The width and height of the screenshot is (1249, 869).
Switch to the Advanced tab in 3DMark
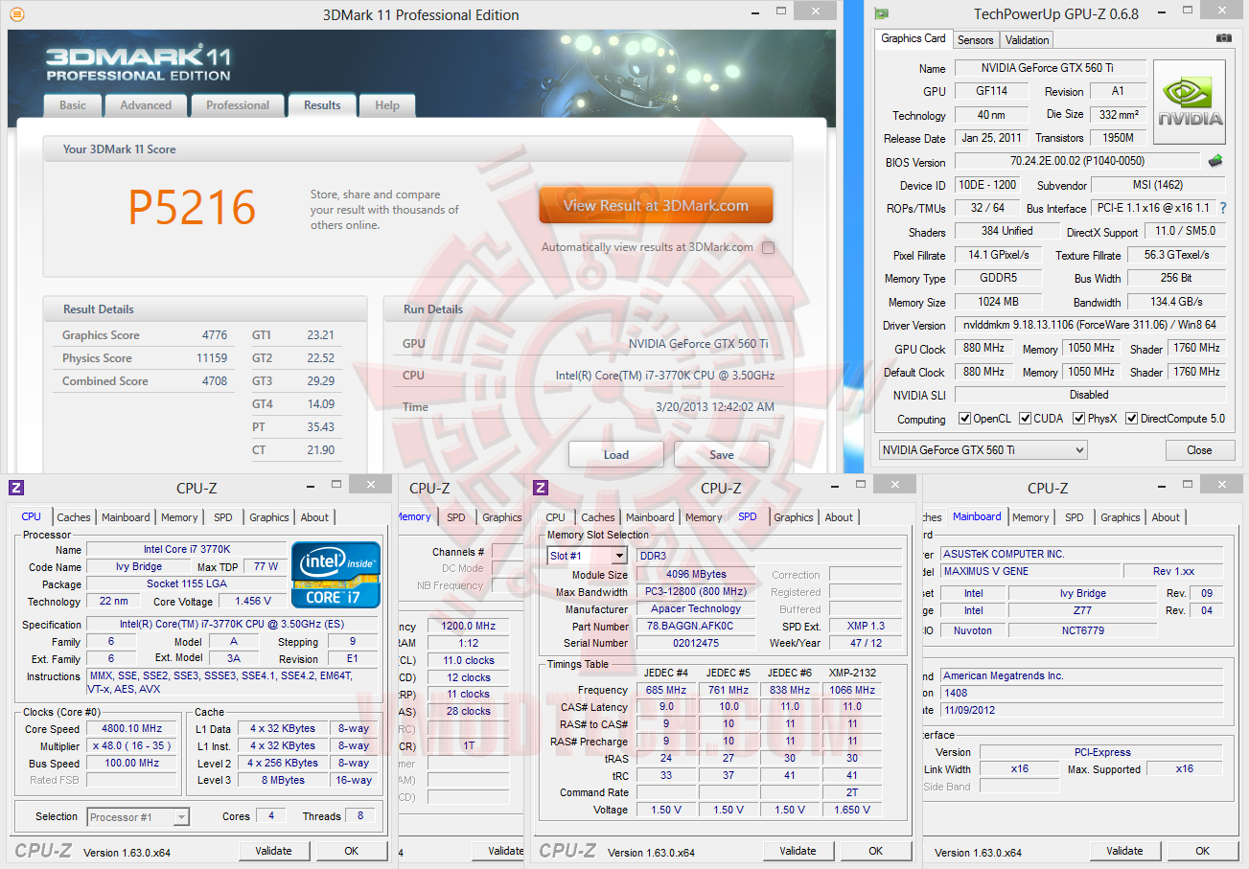click(146, 105)
